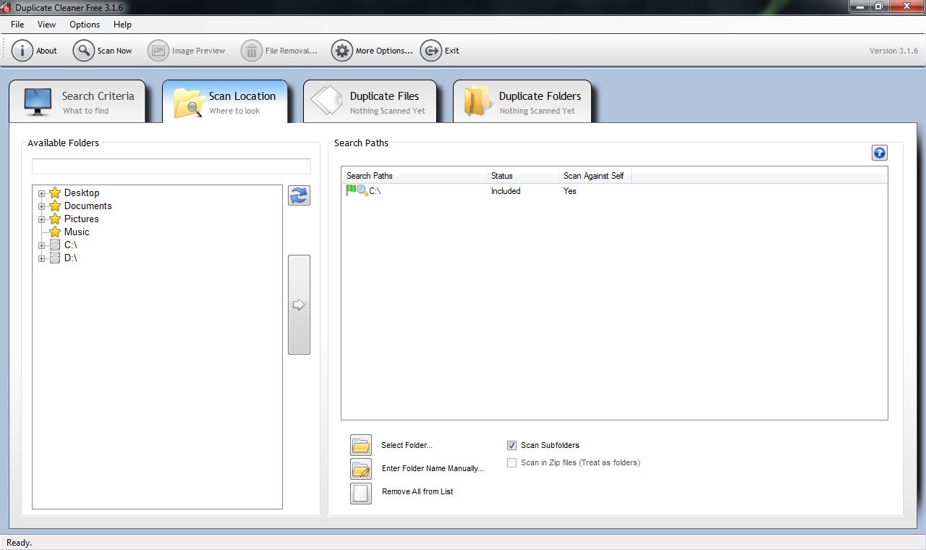Click the Version 3.1.6 text
Image resolution: width=926 pixels, height=550 pixels.
pos(893,51)
